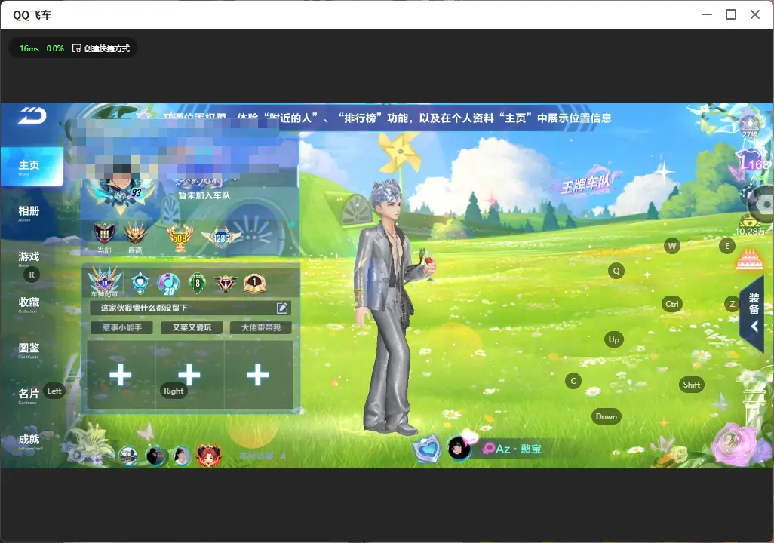Click the Q key overlay button
Screen dimensions: 774x543
(x=616, y=271)
